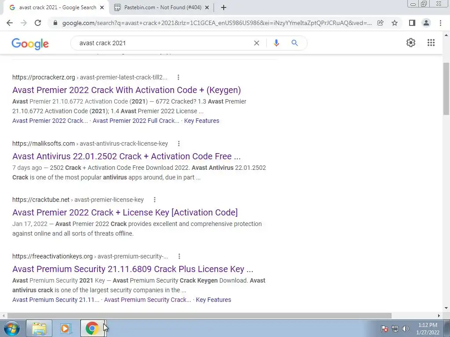450x337 pixels.
Task: Click the https://freeactivationkeys.org URL text
Action: [53, 256]
